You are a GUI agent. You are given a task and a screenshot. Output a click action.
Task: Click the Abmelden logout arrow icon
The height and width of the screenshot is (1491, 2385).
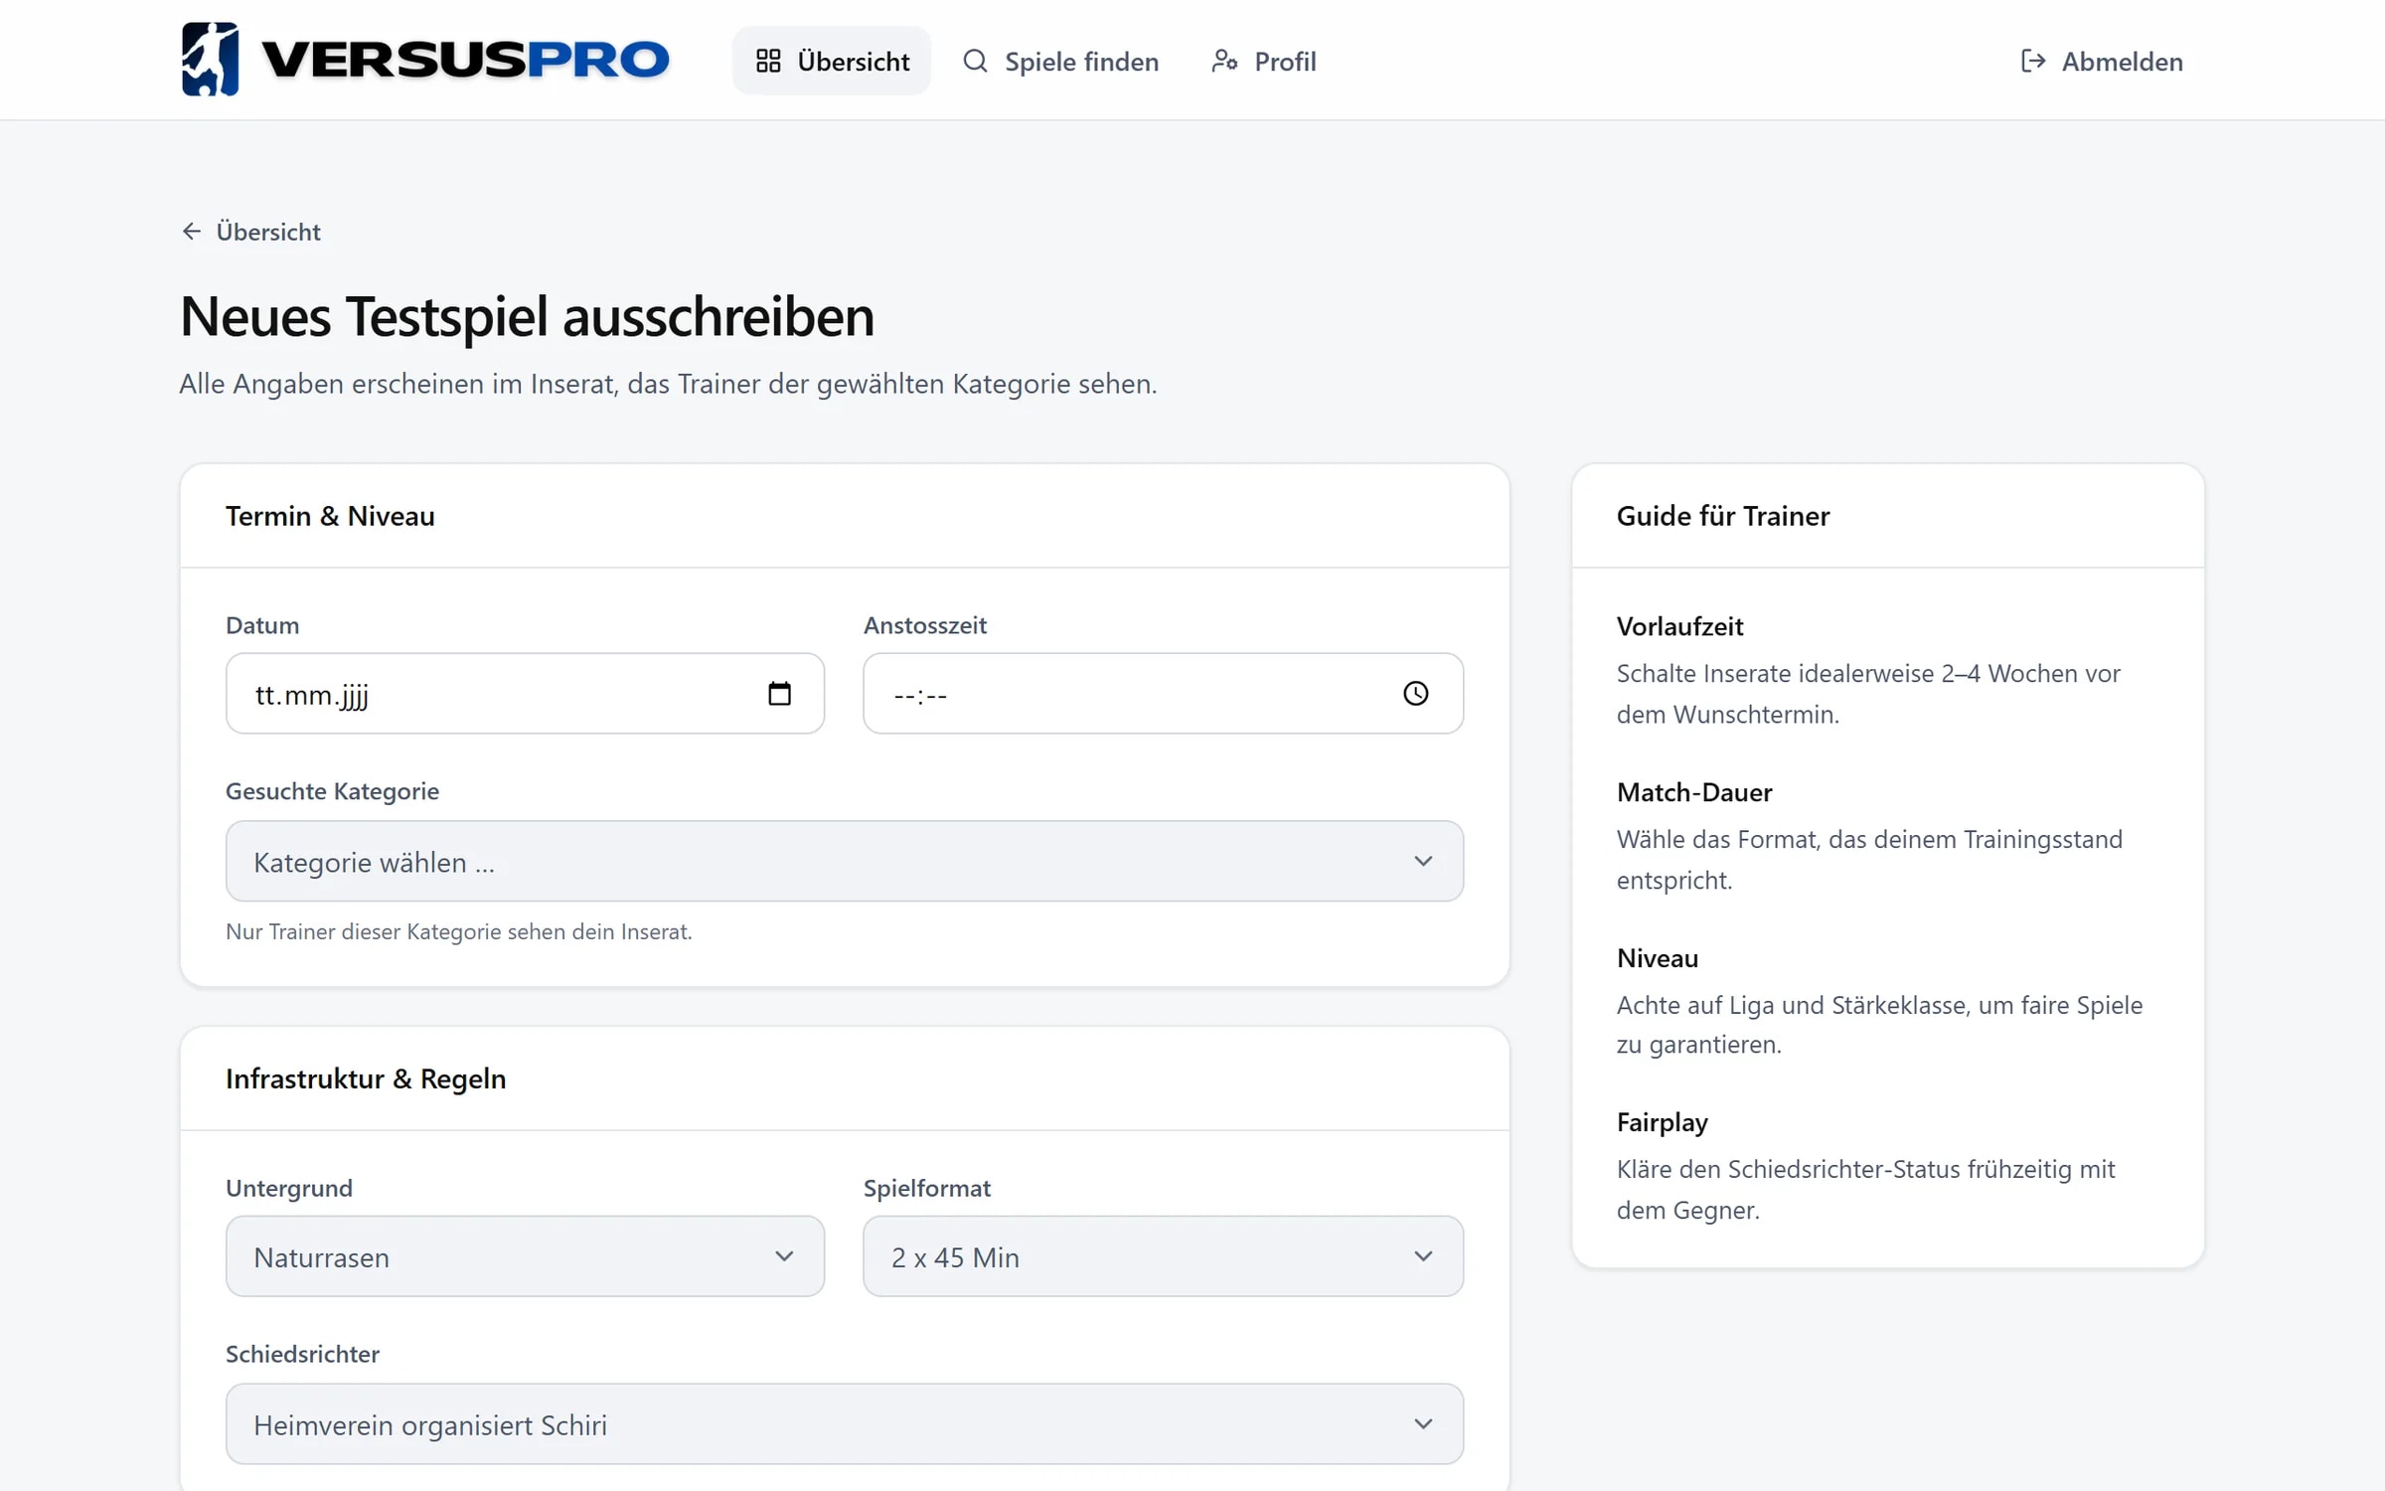pos(2033,61)
